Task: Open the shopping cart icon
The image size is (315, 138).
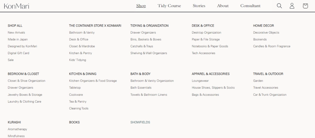Action: point(305,6)
